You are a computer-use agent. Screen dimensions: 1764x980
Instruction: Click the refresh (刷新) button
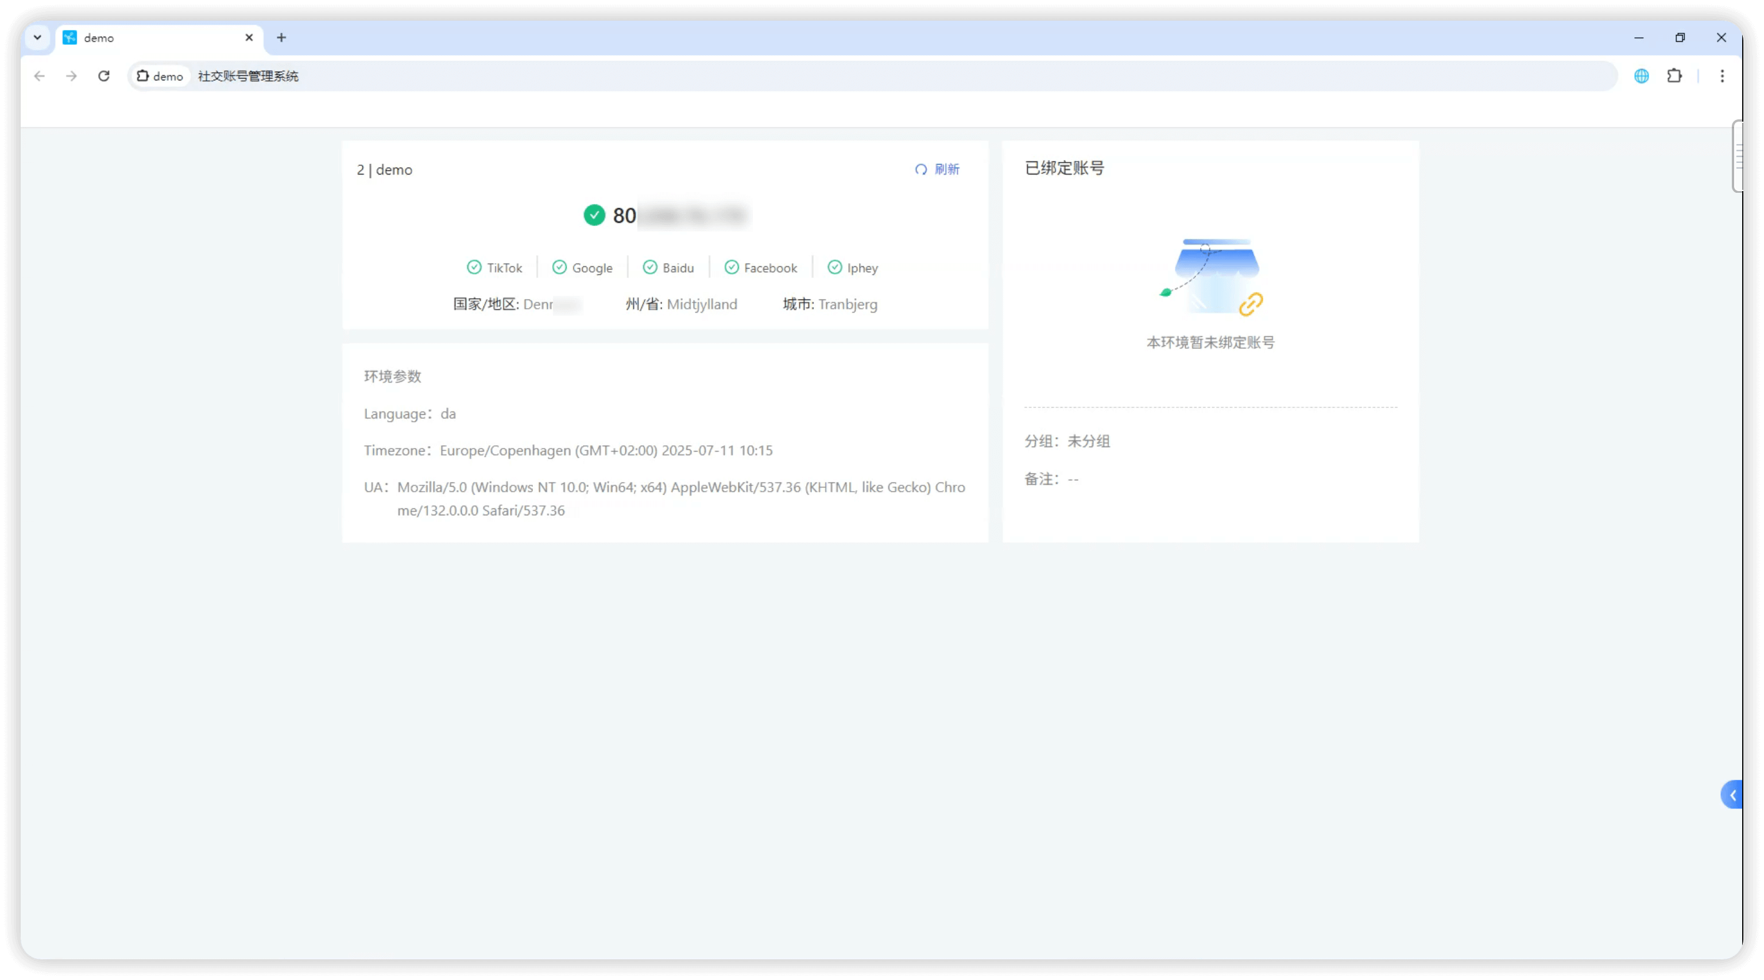point(938,169)
